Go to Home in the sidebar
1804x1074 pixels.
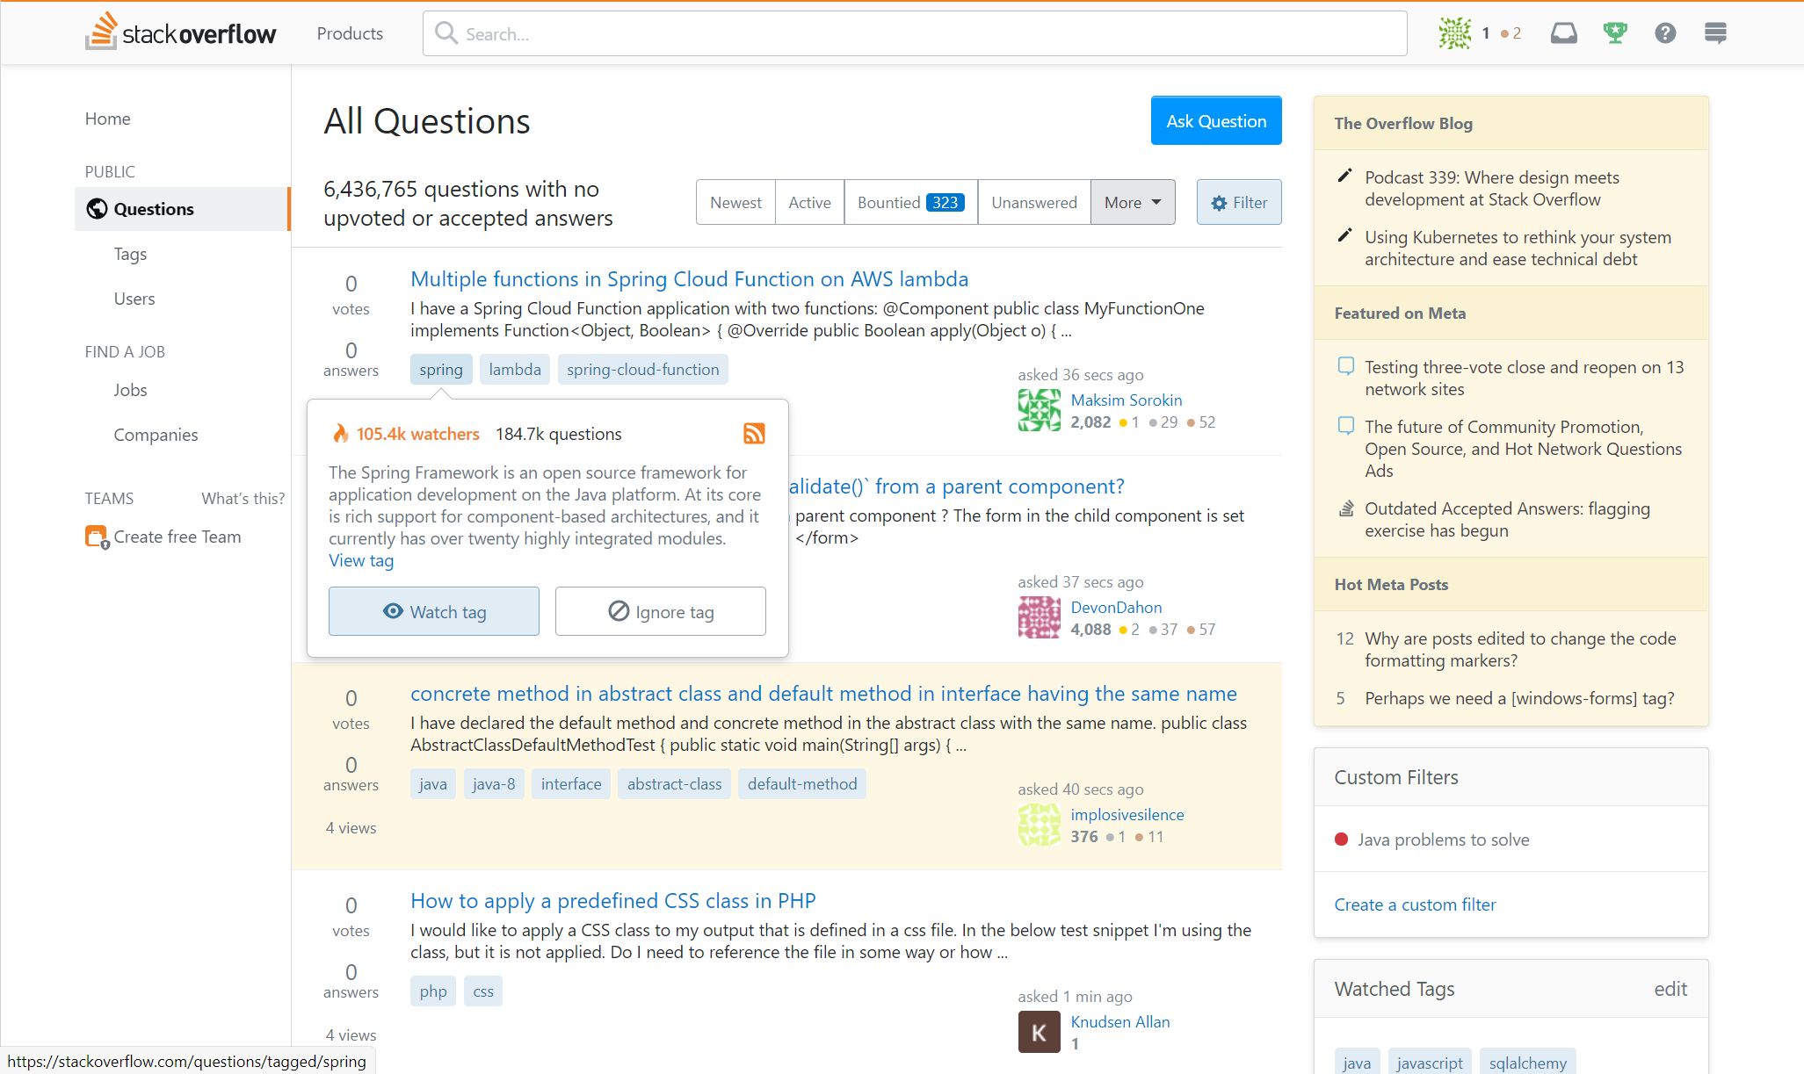pyautogui.click(x=108, y=119)
